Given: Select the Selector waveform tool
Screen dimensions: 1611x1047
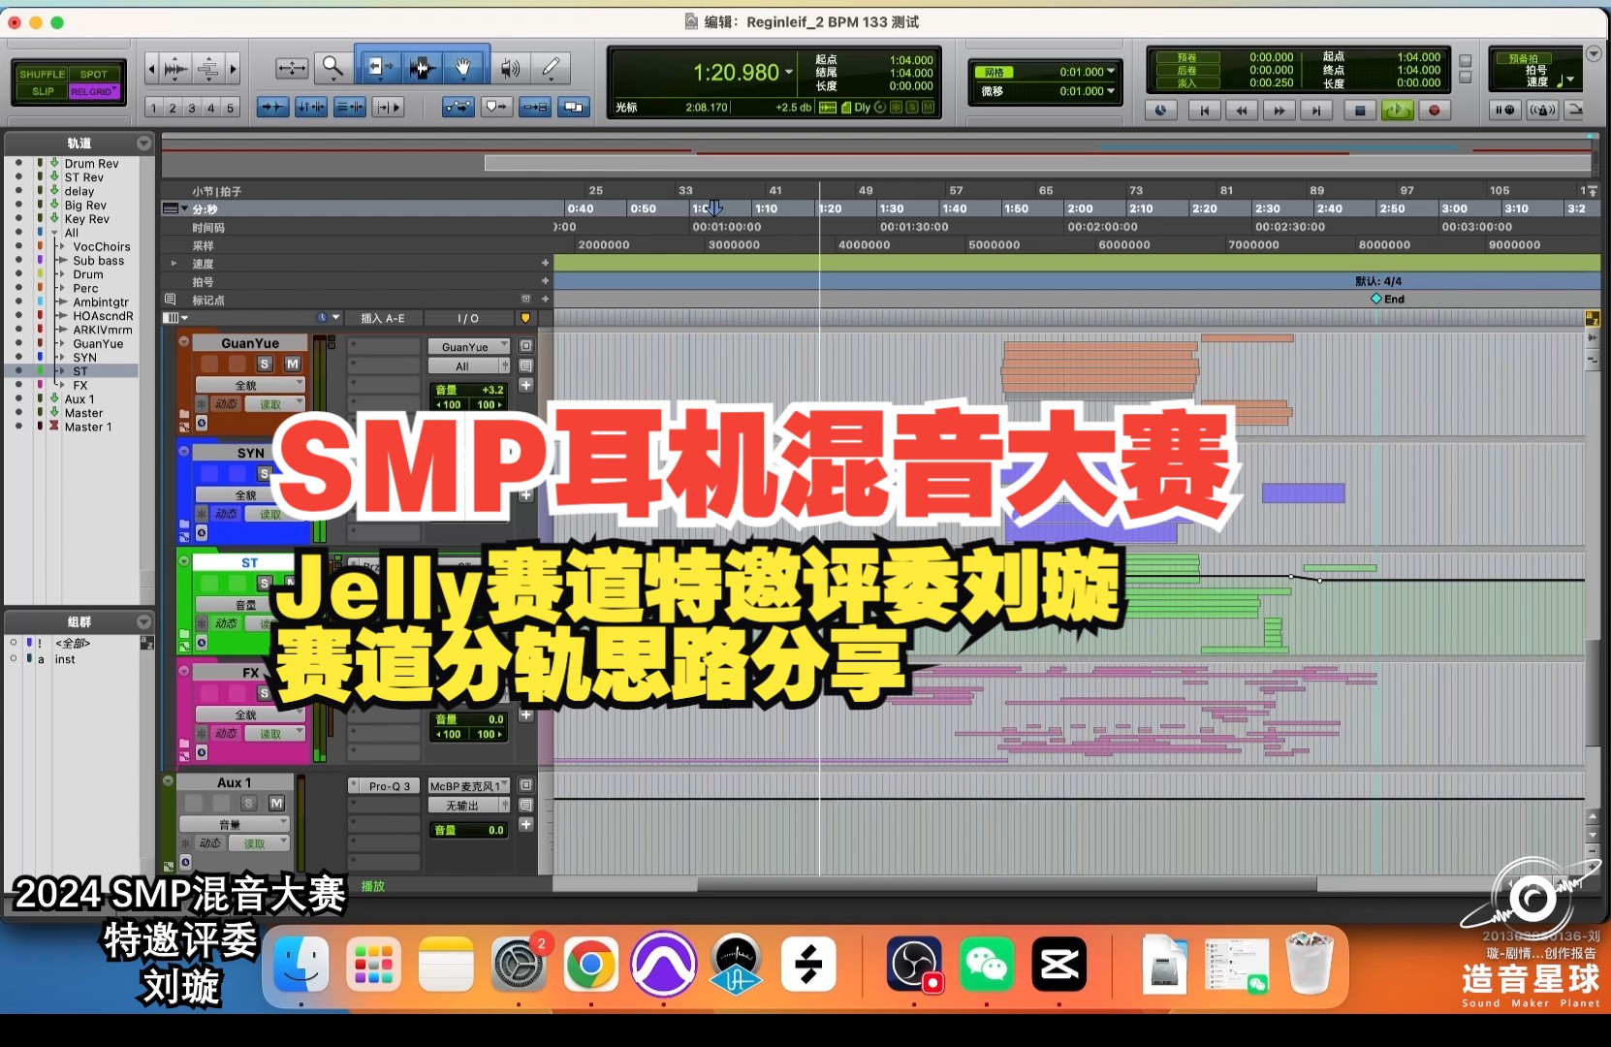Looking at the screenshot, I should (x=421, y=67).
